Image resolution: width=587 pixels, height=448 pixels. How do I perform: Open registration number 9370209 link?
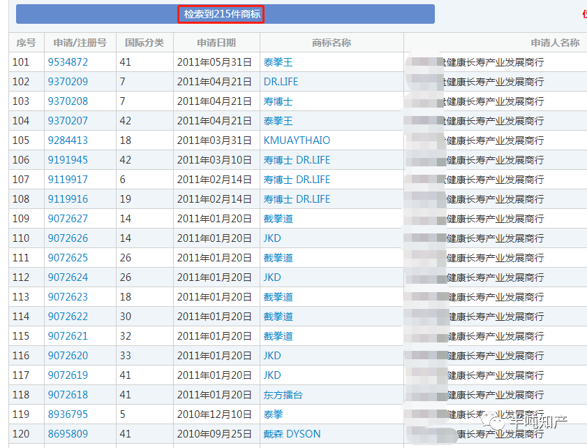tap(68, 81)
